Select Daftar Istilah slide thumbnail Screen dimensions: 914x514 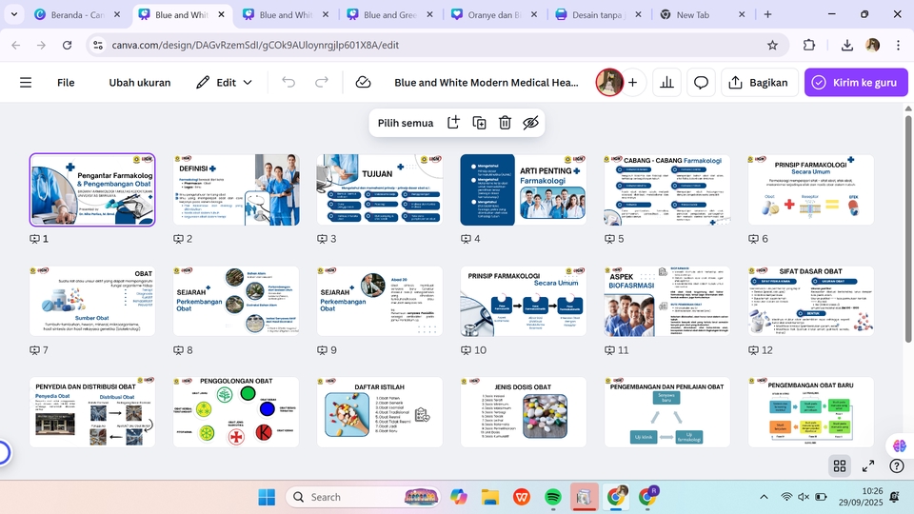coord(380,412)
